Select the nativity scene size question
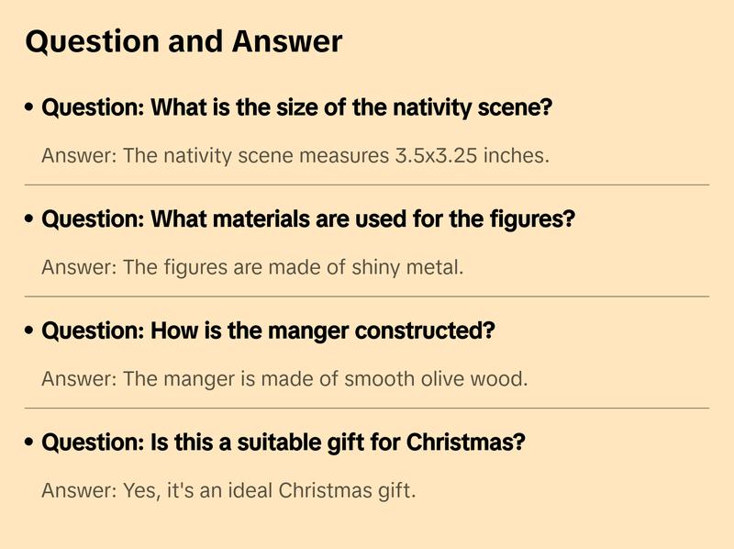 coord(296,108)
